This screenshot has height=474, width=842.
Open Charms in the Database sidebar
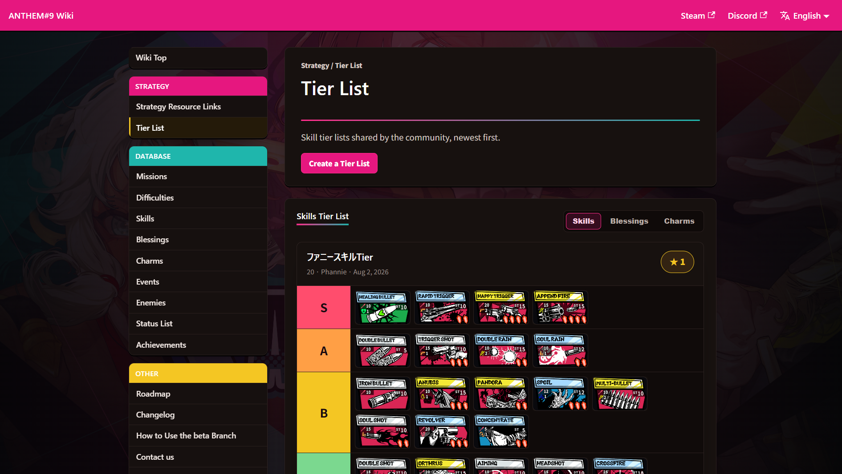tap(198, 261)
